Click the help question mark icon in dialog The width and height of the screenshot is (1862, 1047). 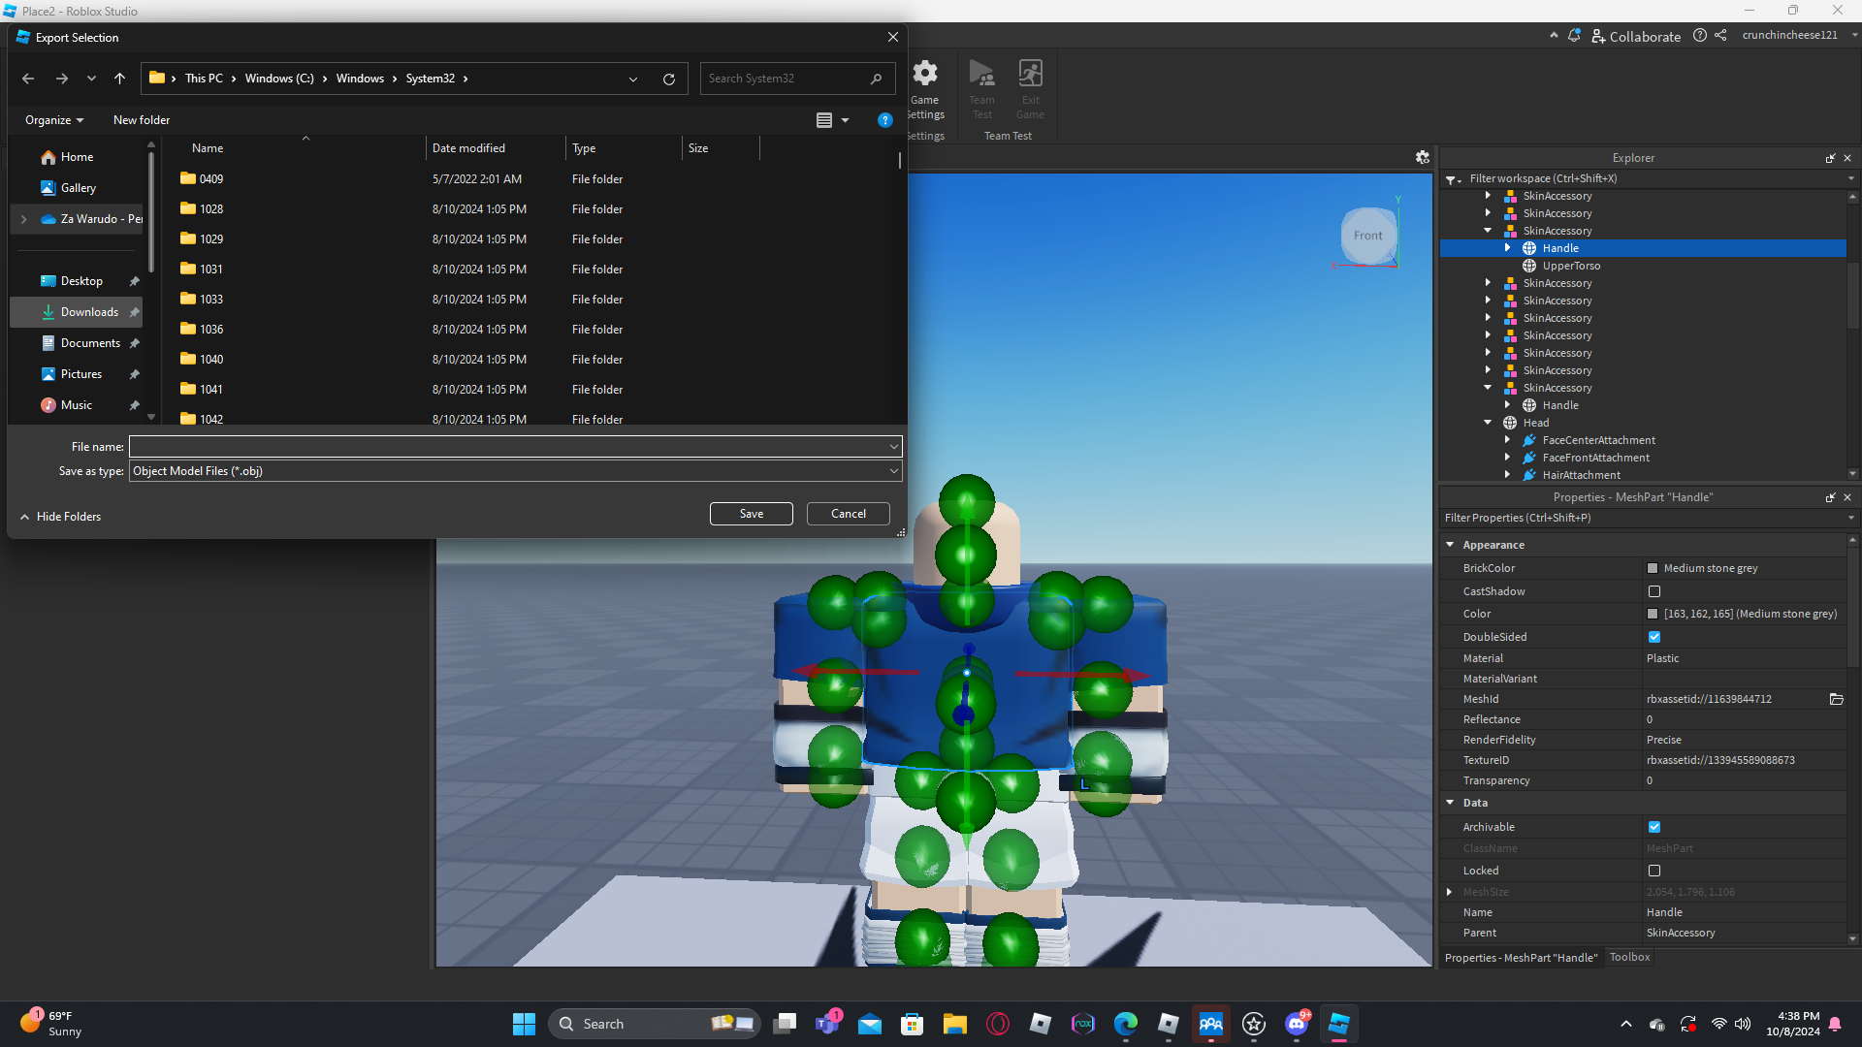coord(884,120)
